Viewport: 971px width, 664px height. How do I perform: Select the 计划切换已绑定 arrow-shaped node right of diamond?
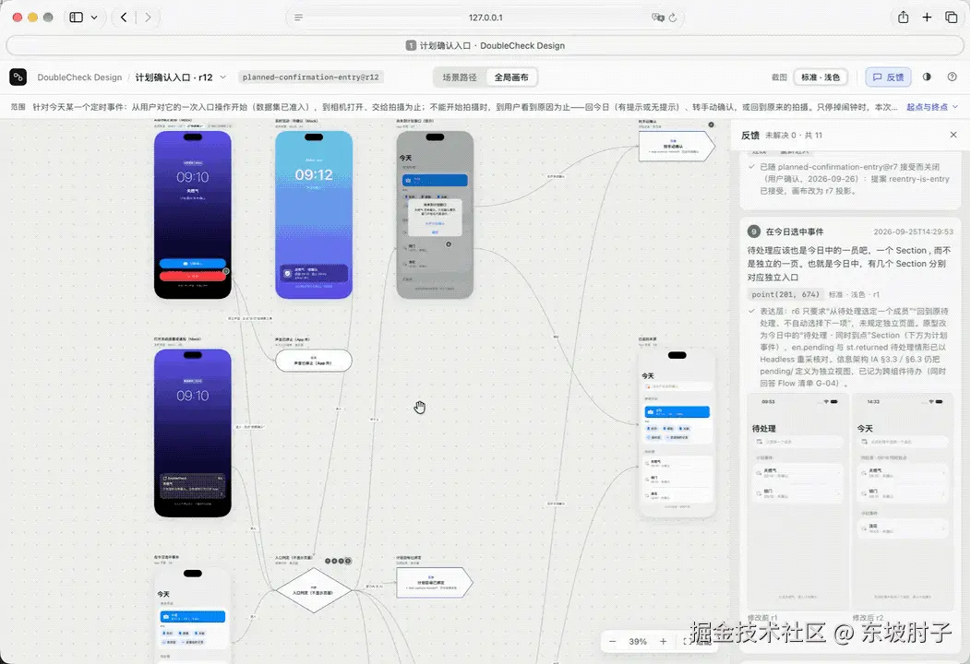pos(434,583)
